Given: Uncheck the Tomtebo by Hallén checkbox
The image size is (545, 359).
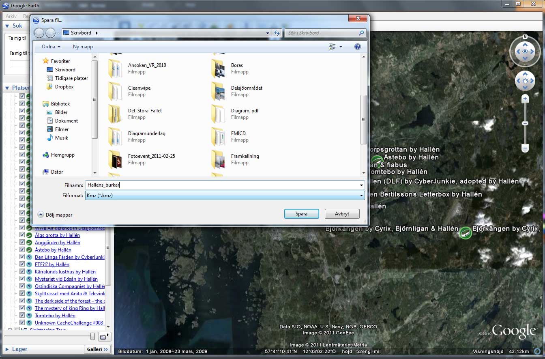Looking at the screenshot, I should [x=22, y=316].
